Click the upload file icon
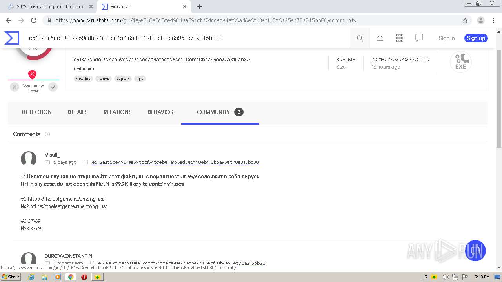The height and width of the screenshot is (282, 502). click(x=380, y=38)
